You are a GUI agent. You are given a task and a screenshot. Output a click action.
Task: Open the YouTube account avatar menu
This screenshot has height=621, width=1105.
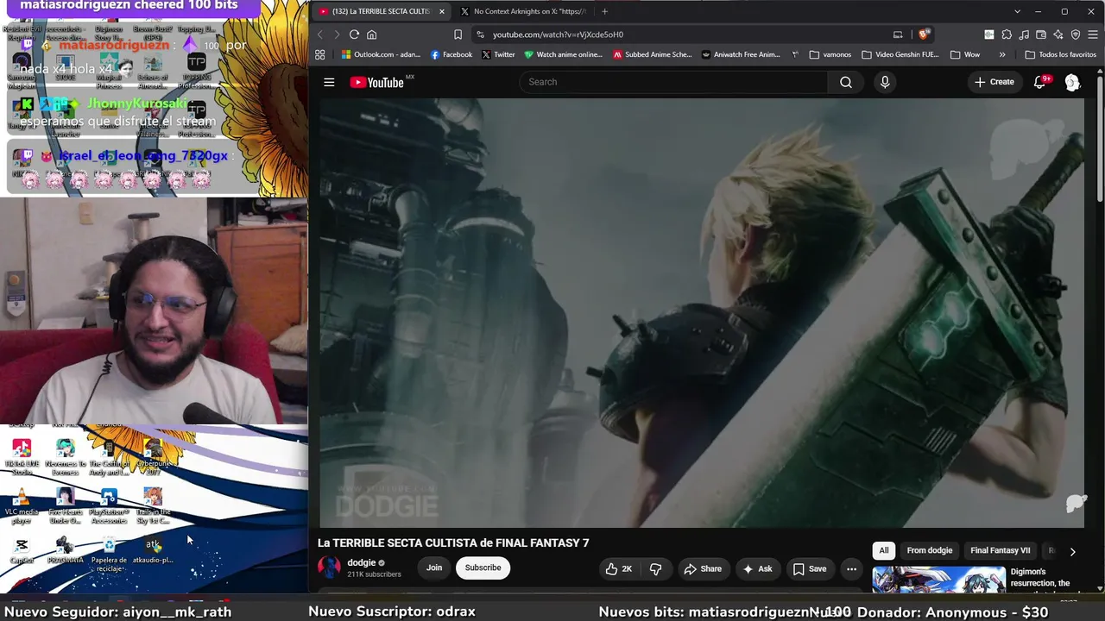click(x=1072, y=82)
